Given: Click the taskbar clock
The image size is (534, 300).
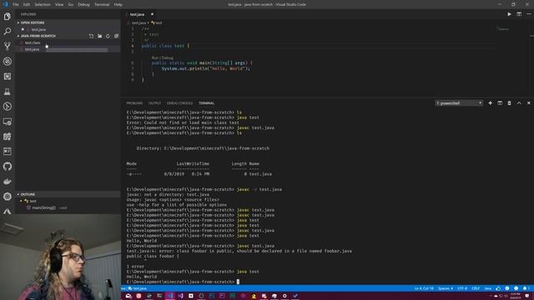Looking at the screenshot, I should click(516, 296).
